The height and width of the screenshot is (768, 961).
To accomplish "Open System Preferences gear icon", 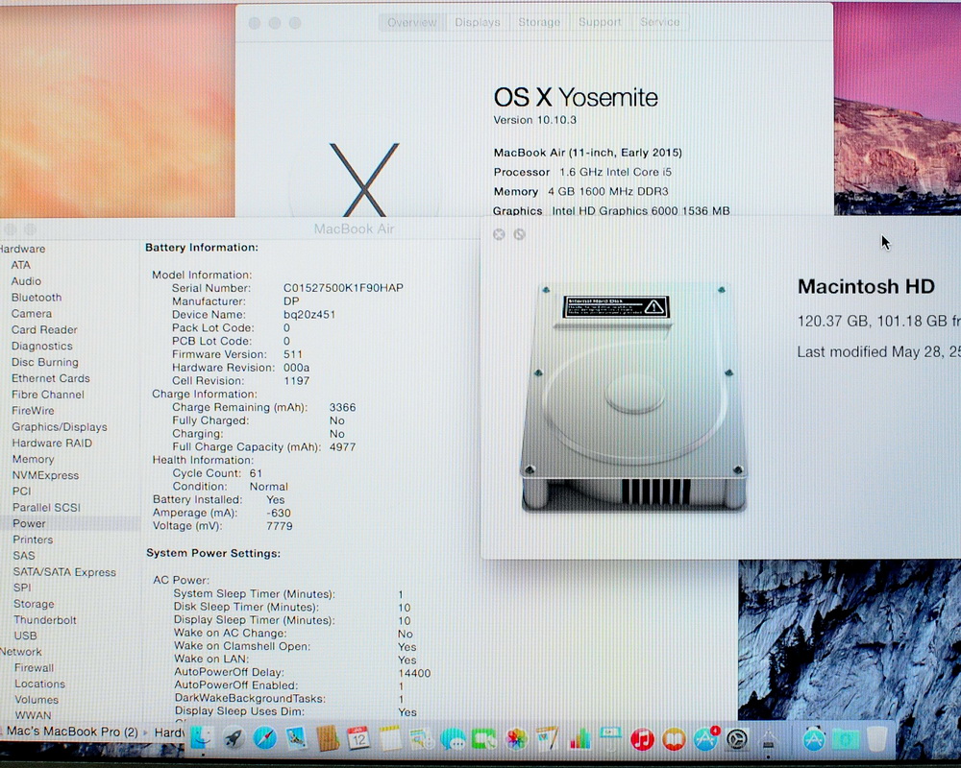I will coord(737,739).
